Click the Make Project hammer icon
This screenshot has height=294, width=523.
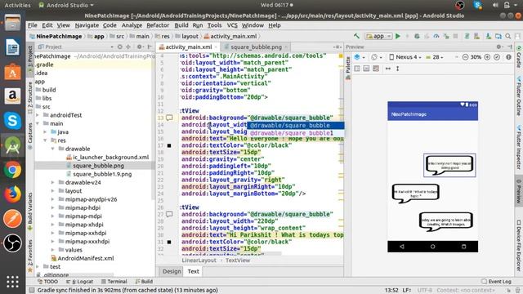(356, 36)
